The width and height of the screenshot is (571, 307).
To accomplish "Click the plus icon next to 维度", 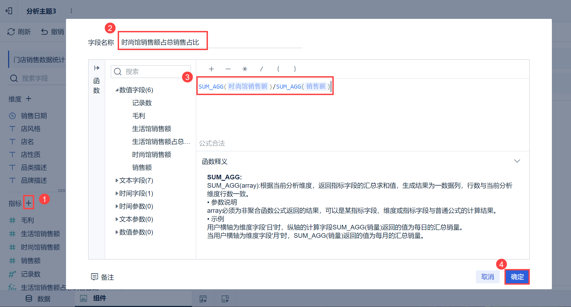I will click(29, 99).
